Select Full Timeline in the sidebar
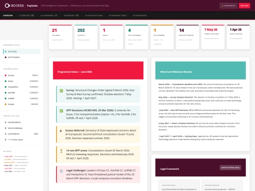 pyautogui.click(x=22, y=58)
